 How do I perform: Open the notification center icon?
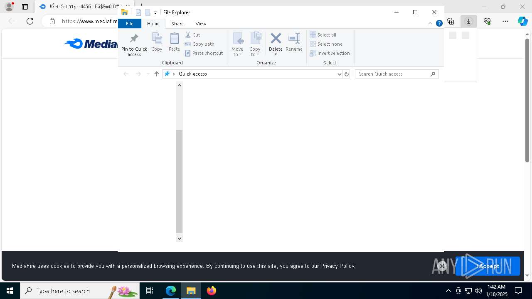(518, 291)
